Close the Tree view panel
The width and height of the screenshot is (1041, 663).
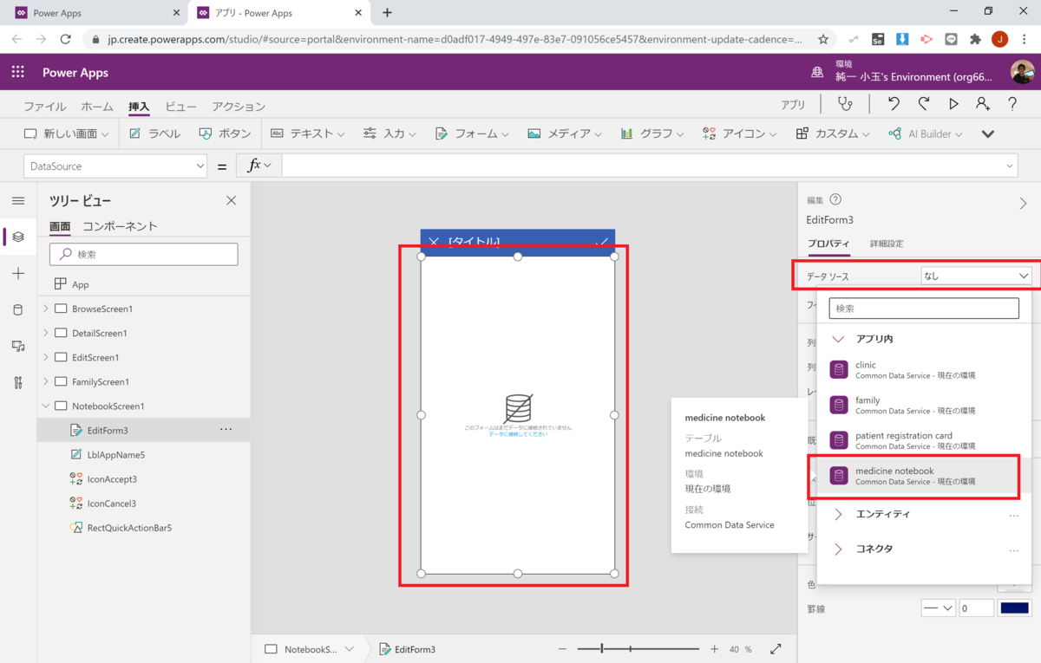coord(231,200)
